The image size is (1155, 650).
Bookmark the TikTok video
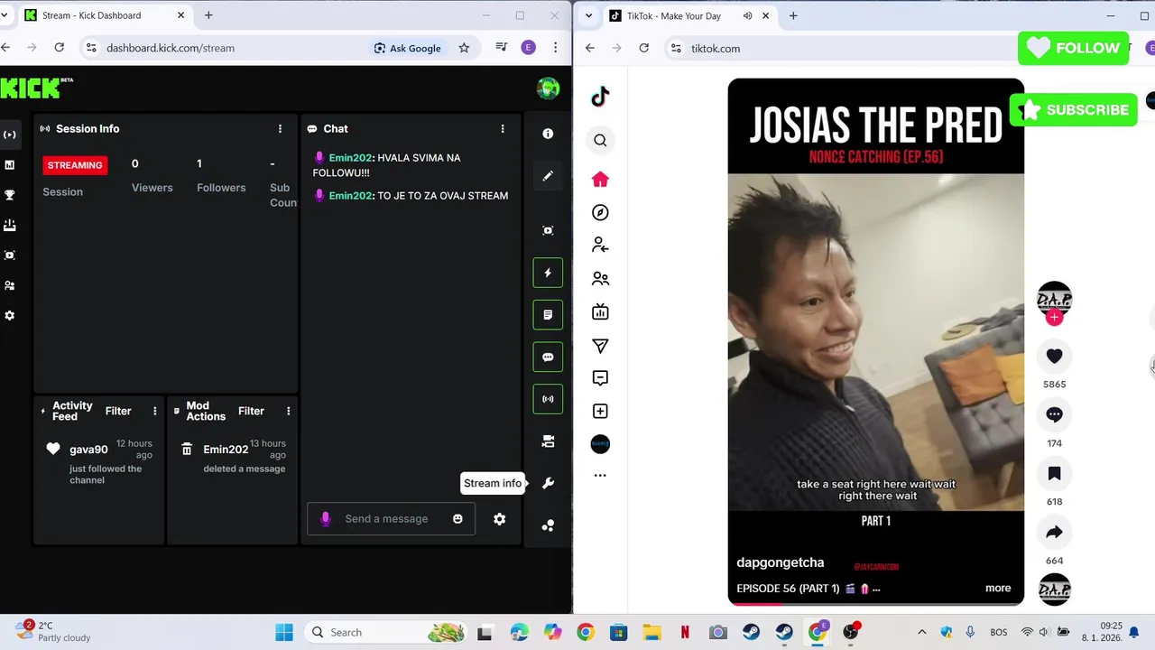1054,474
